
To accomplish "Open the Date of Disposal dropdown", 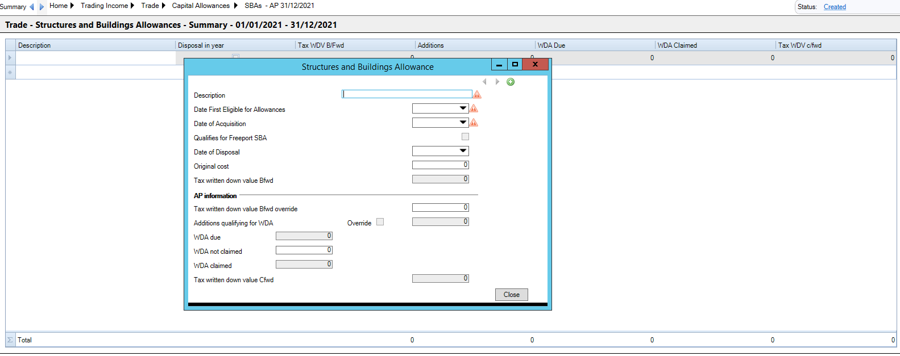I will (x=463, y=150).
